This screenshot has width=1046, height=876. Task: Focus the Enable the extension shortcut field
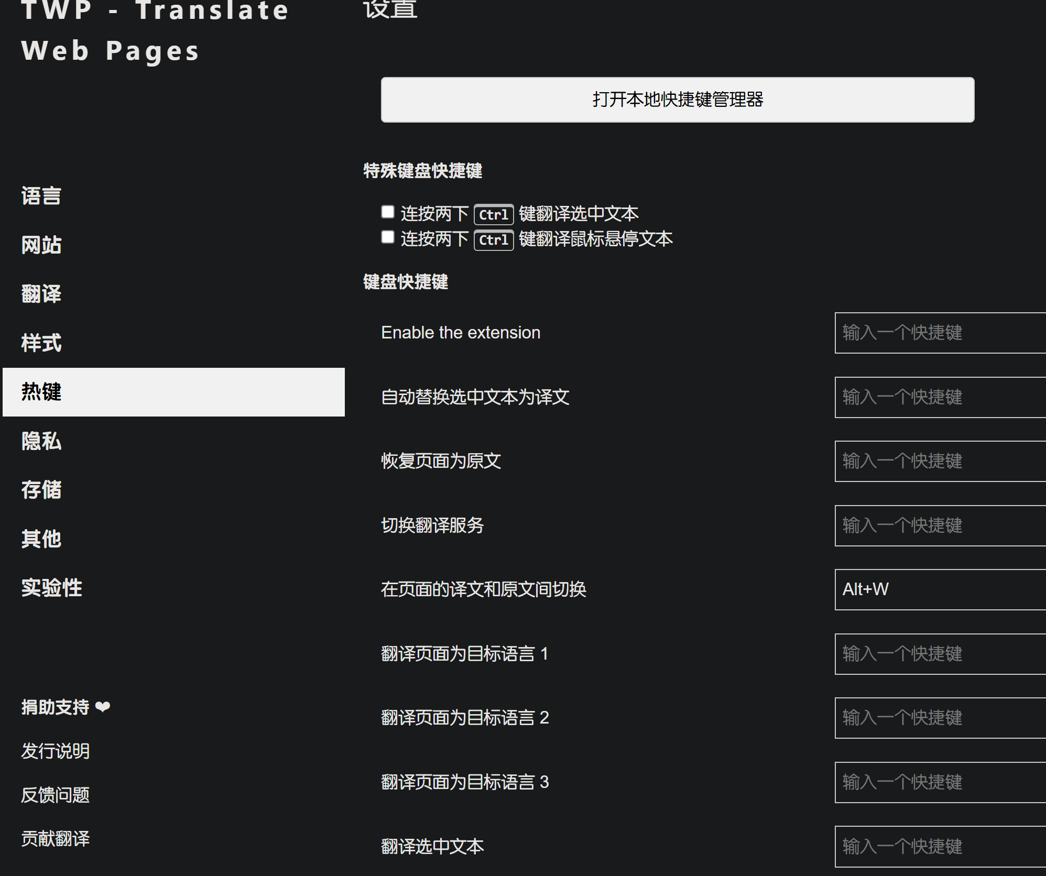point(940,333)
